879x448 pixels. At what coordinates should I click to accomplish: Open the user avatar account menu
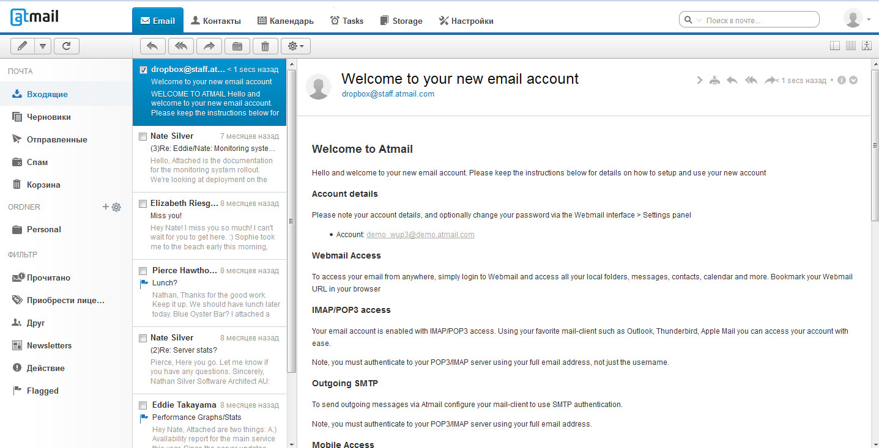coord(856,18)
